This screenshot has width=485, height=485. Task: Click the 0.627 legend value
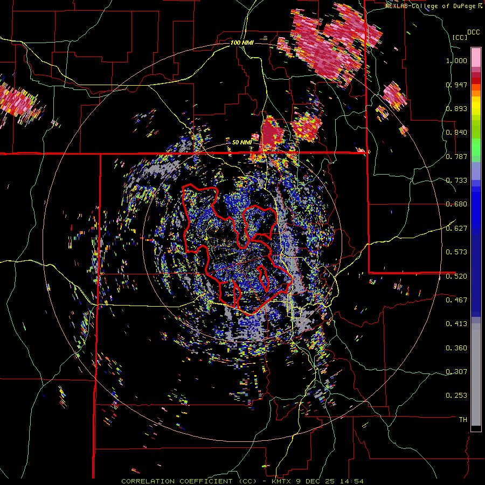(456, 228)
